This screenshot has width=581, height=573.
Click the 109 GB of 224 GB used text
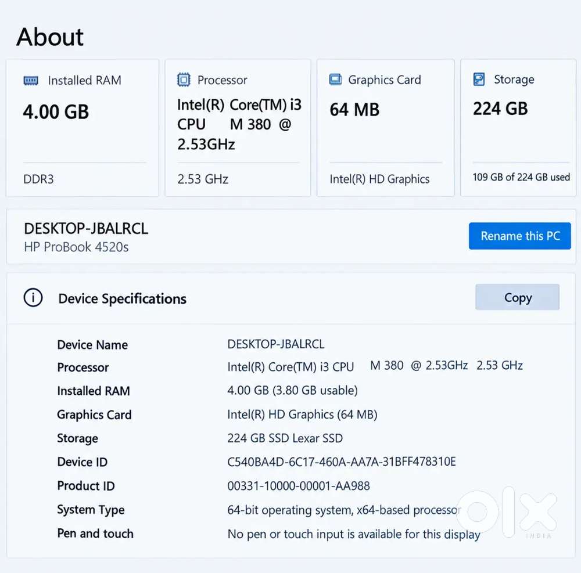point(521,177)
